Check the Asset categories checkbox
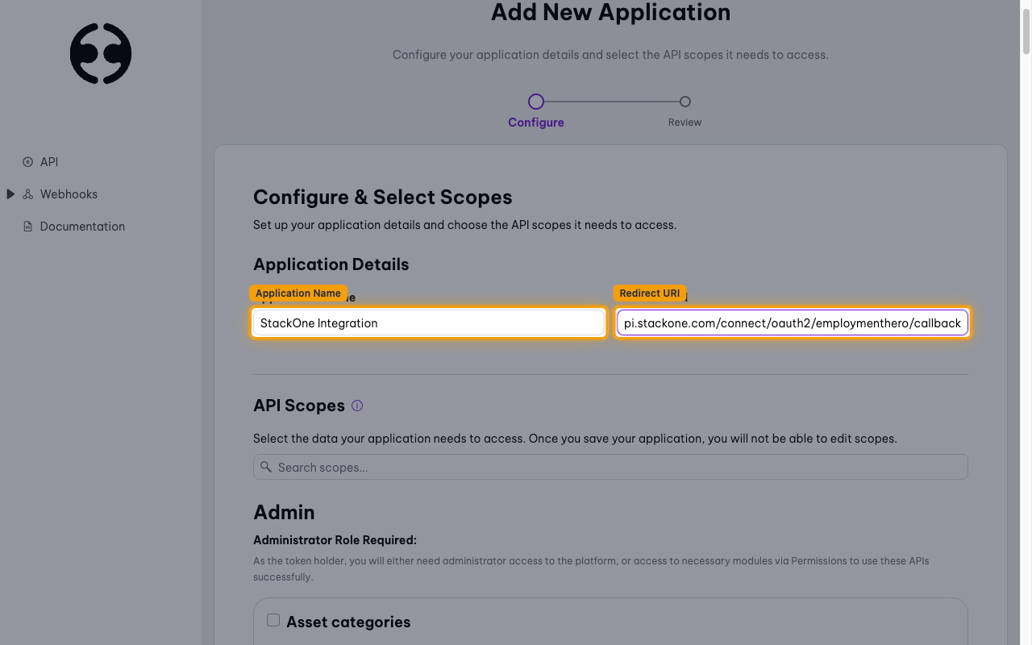This screenshot has width=1032, height=645. (273, 620)
